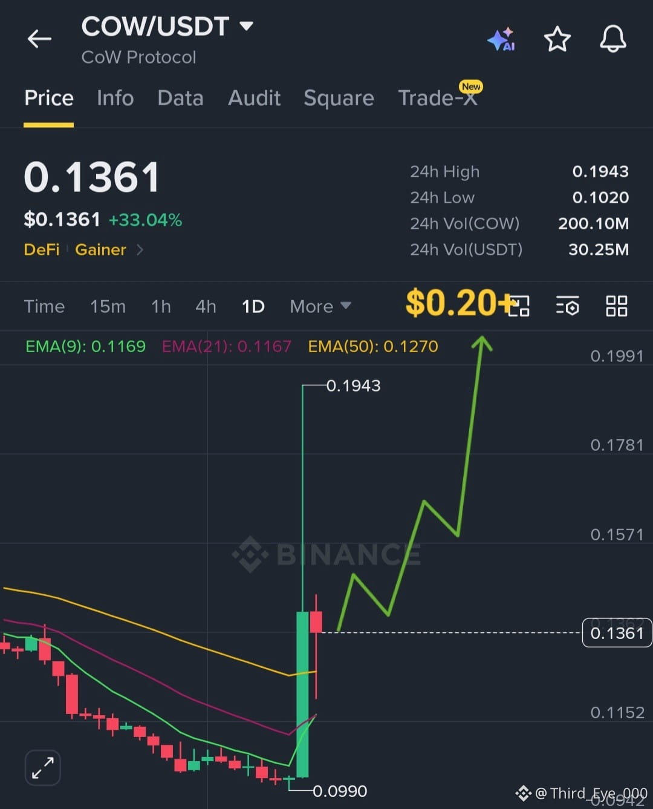Screen dimensions: 653x809
Task: Open the Trade-X tab
Action: [x=438, y=98]
